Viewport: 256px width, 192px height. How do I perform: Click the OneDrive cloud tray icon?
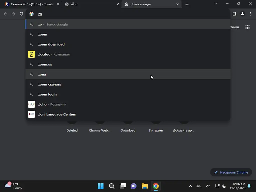[x=198, y=186]
